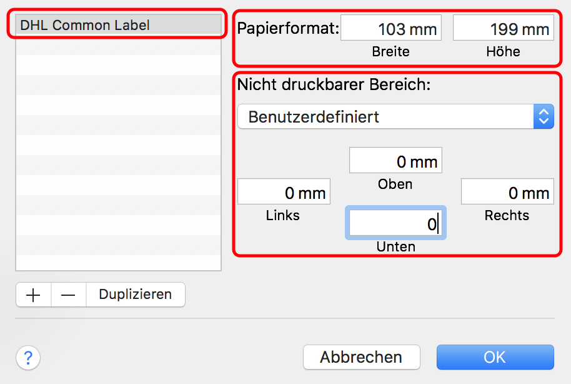This screenshot has height=384, width=571.
Task: Click the Breite caption below width field
Action: [x=390, y=51]
